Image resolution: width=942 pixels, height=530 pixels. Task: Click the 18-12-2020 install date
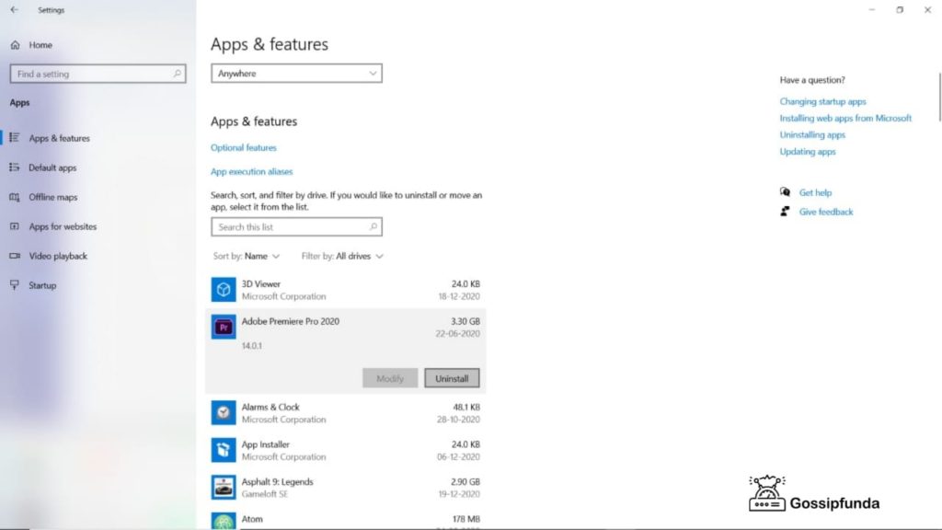[459, 297]
